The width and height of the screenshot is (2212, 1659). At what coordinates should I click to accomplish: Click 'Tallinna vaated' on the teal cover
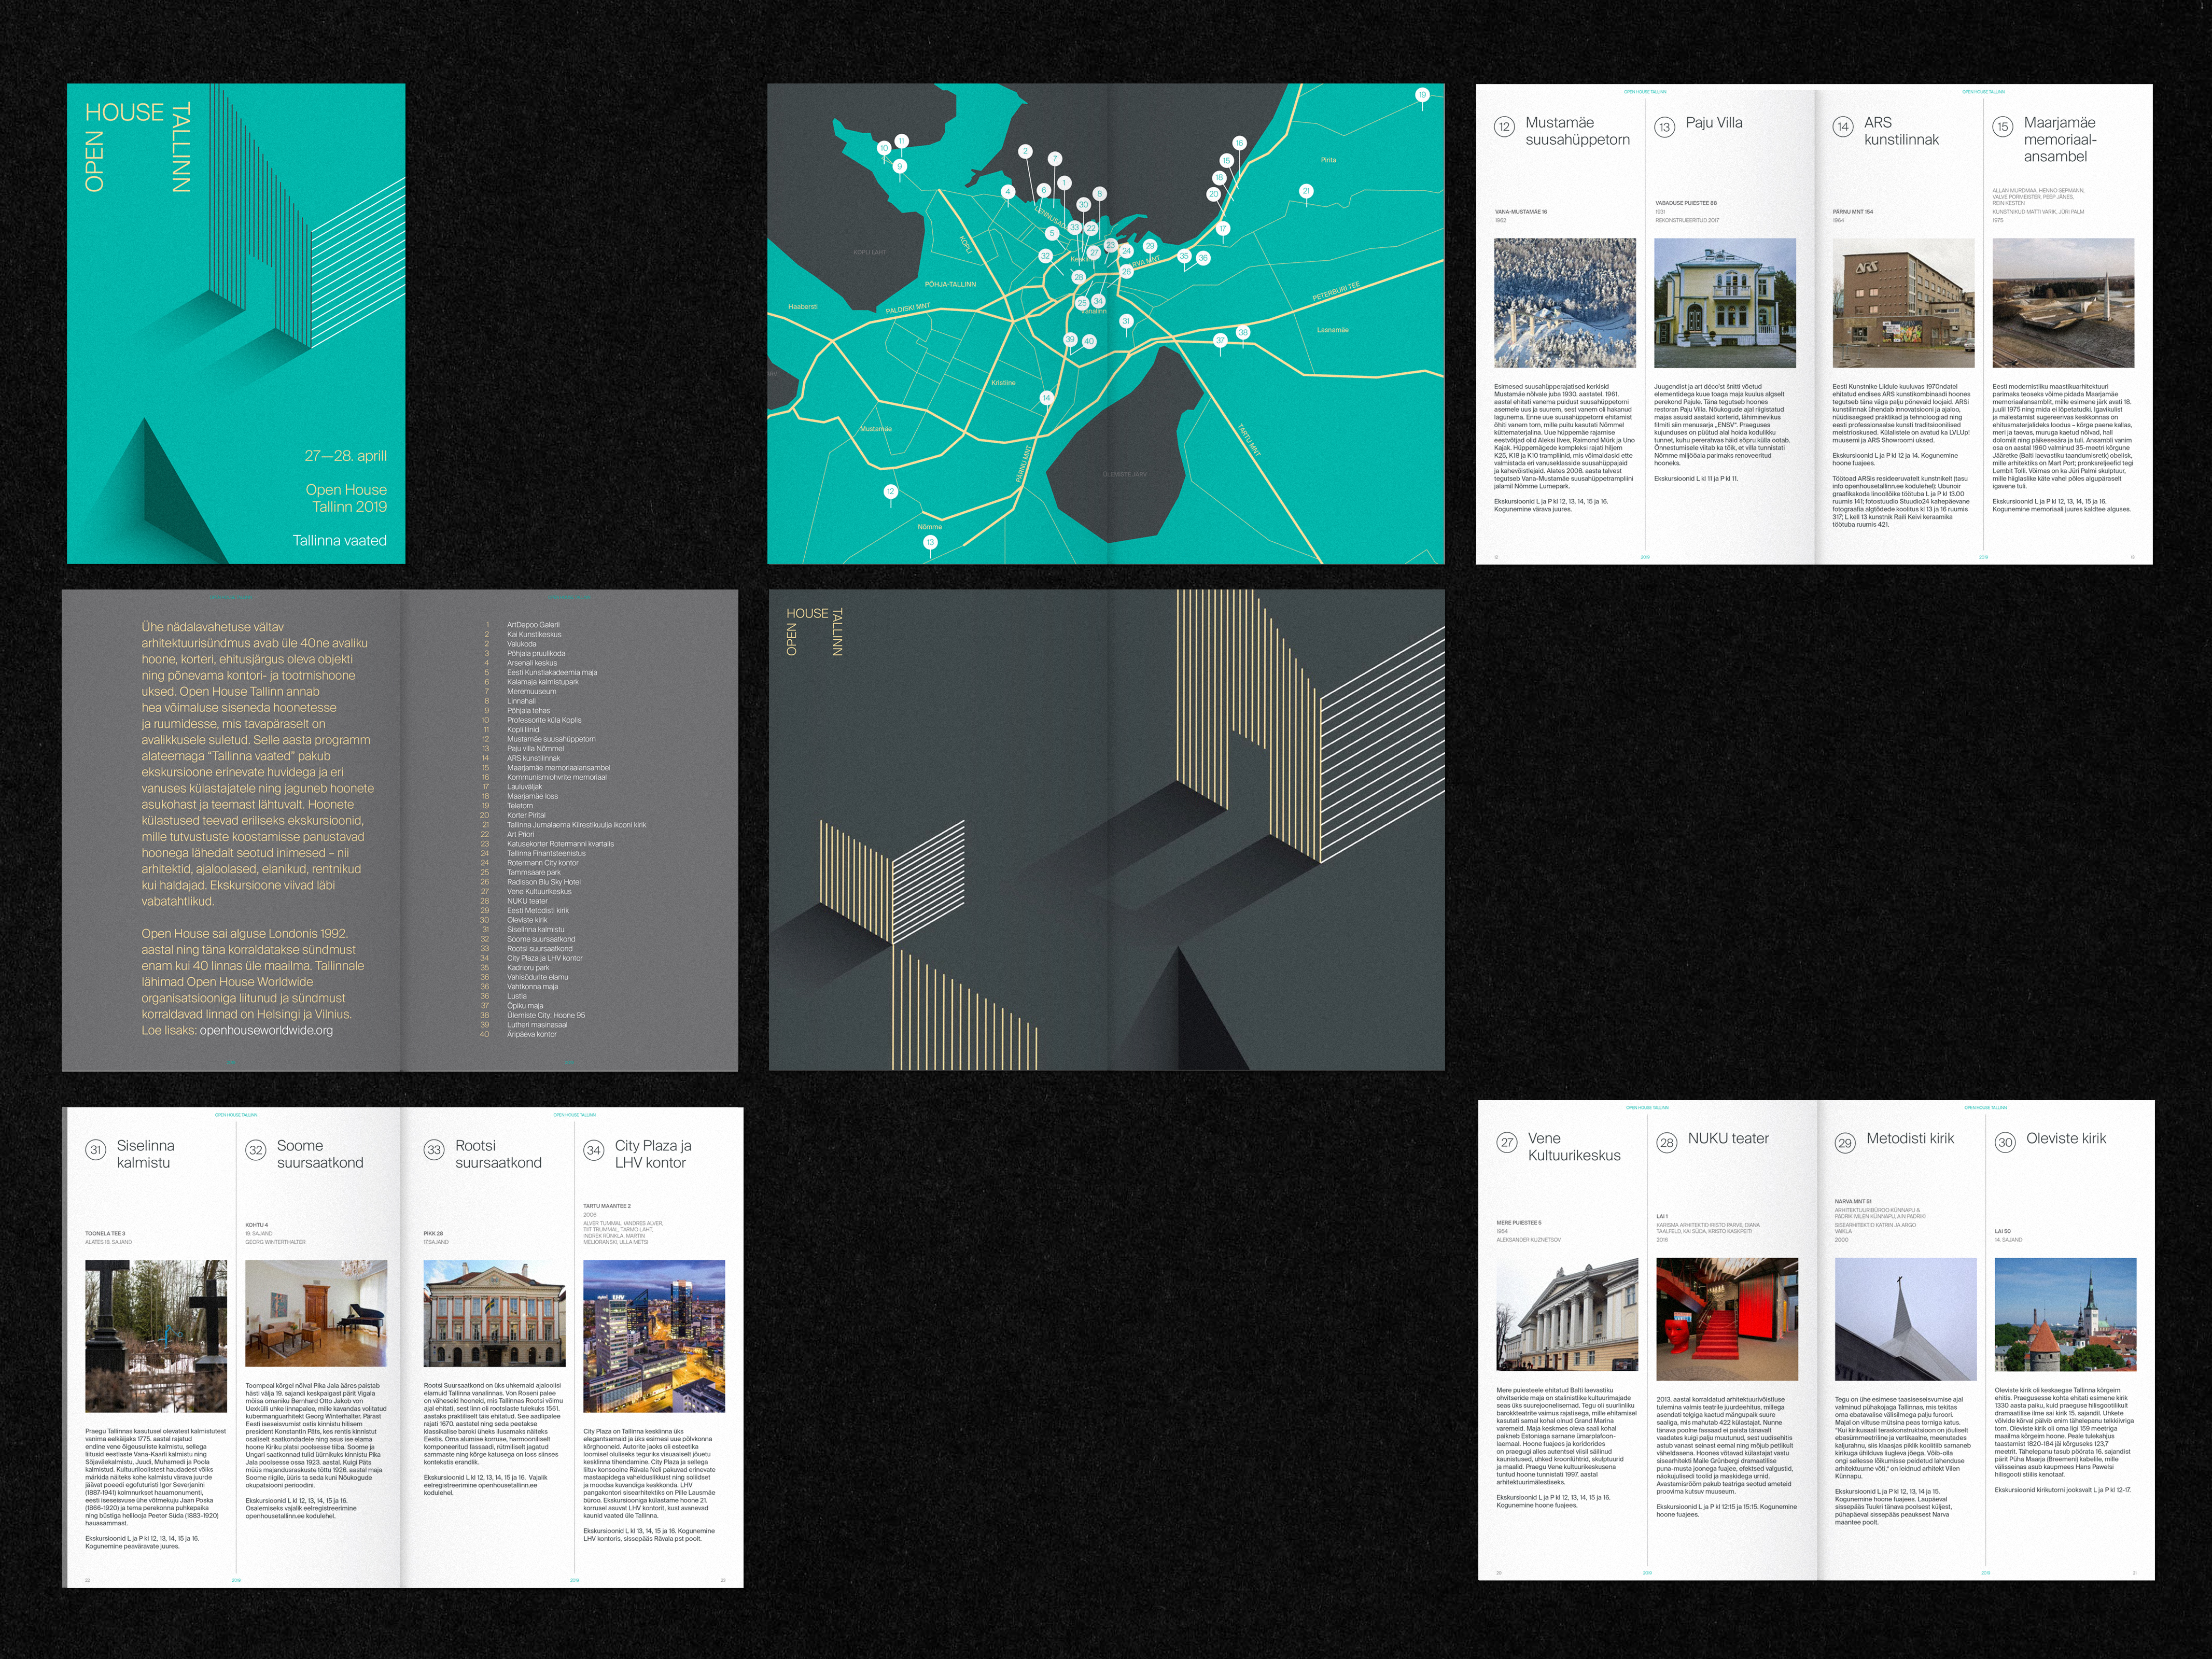pos(339,540)
